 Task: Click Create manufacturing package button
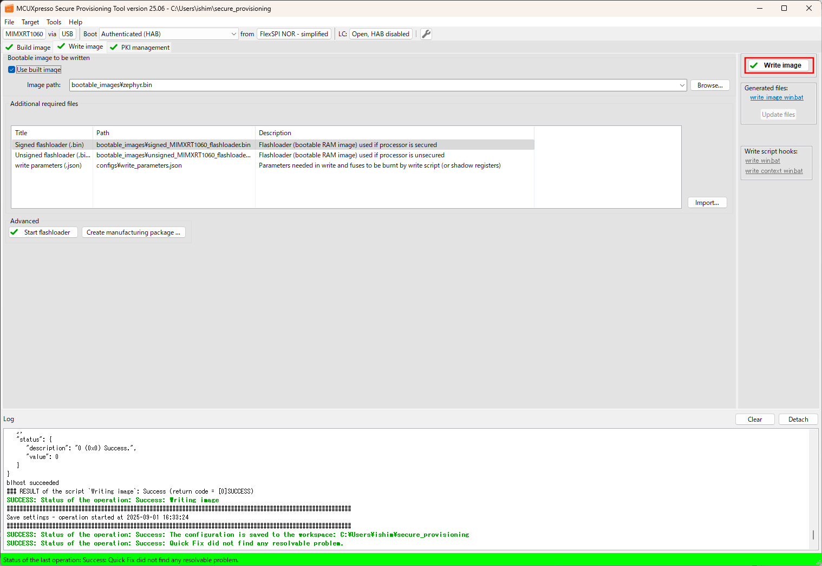(x=133, y=232)
